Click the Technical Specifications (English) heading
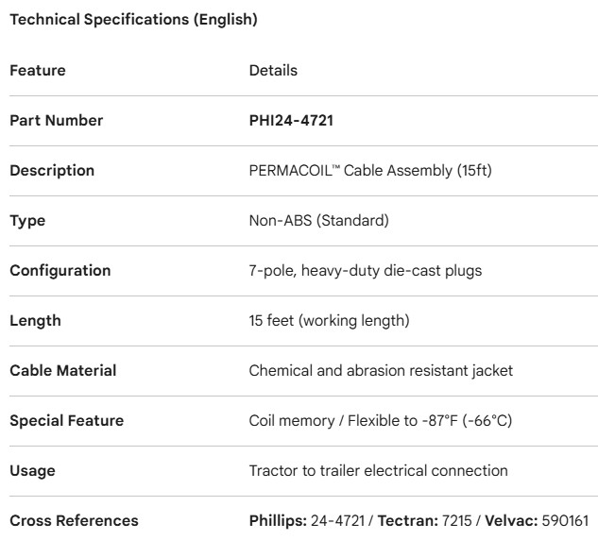This screenshot has width=598, height=540. tap(133, 20)
